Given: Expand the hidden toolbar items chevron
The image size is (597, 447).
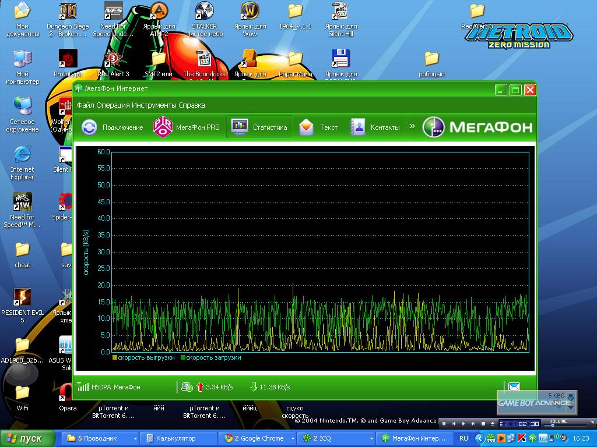Looking at the screenshot, I should [412, 126].
